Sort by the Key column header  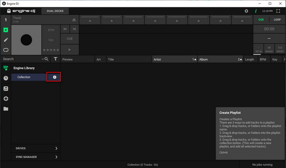(x=276, y=59)
